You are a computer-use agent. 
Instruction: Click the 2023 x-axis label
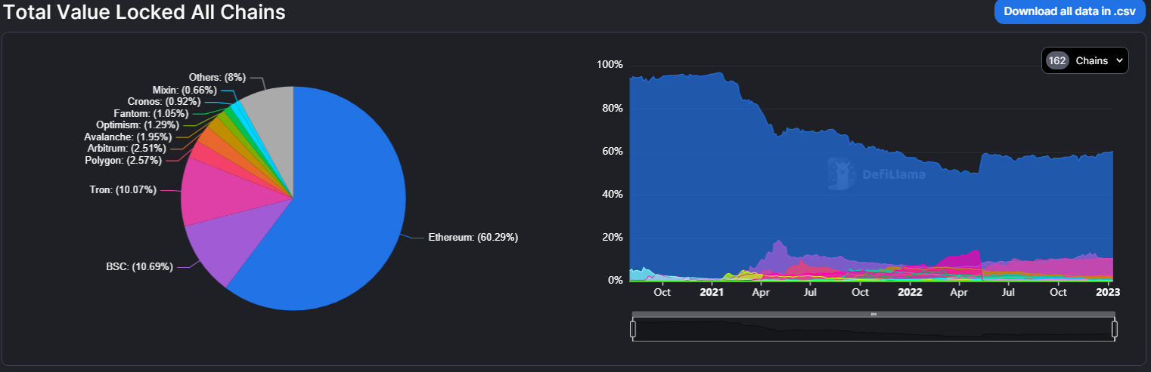click(1107, 291)
